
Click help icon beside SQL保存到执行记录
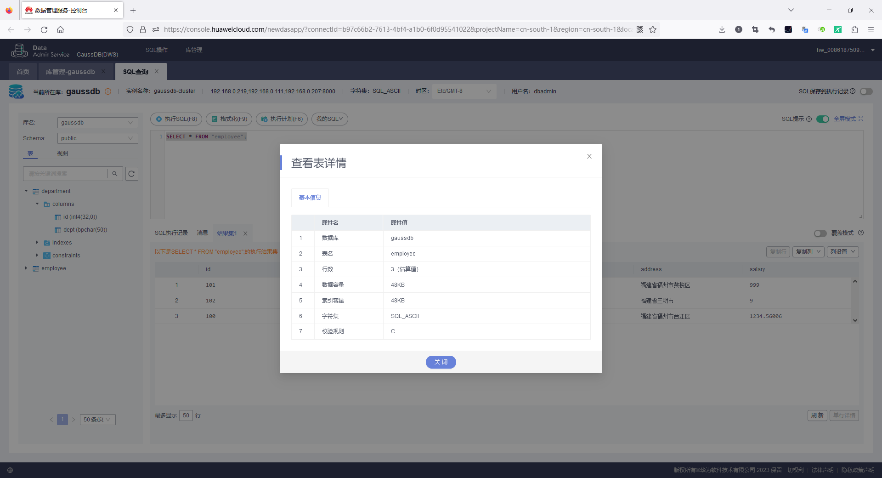pos(853,91)
